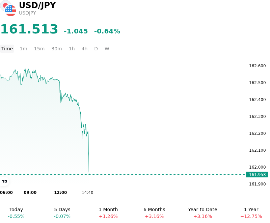Image resolution: width=270 pixels, height=223 pixels.
Task: Select the 1h interval
Action: pyautogui.click(x=72, y=49)
